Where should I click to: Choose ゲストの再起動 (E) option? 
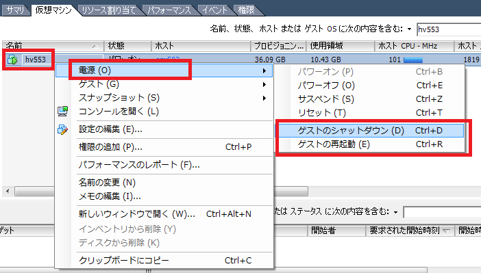(x=369, y=144)
